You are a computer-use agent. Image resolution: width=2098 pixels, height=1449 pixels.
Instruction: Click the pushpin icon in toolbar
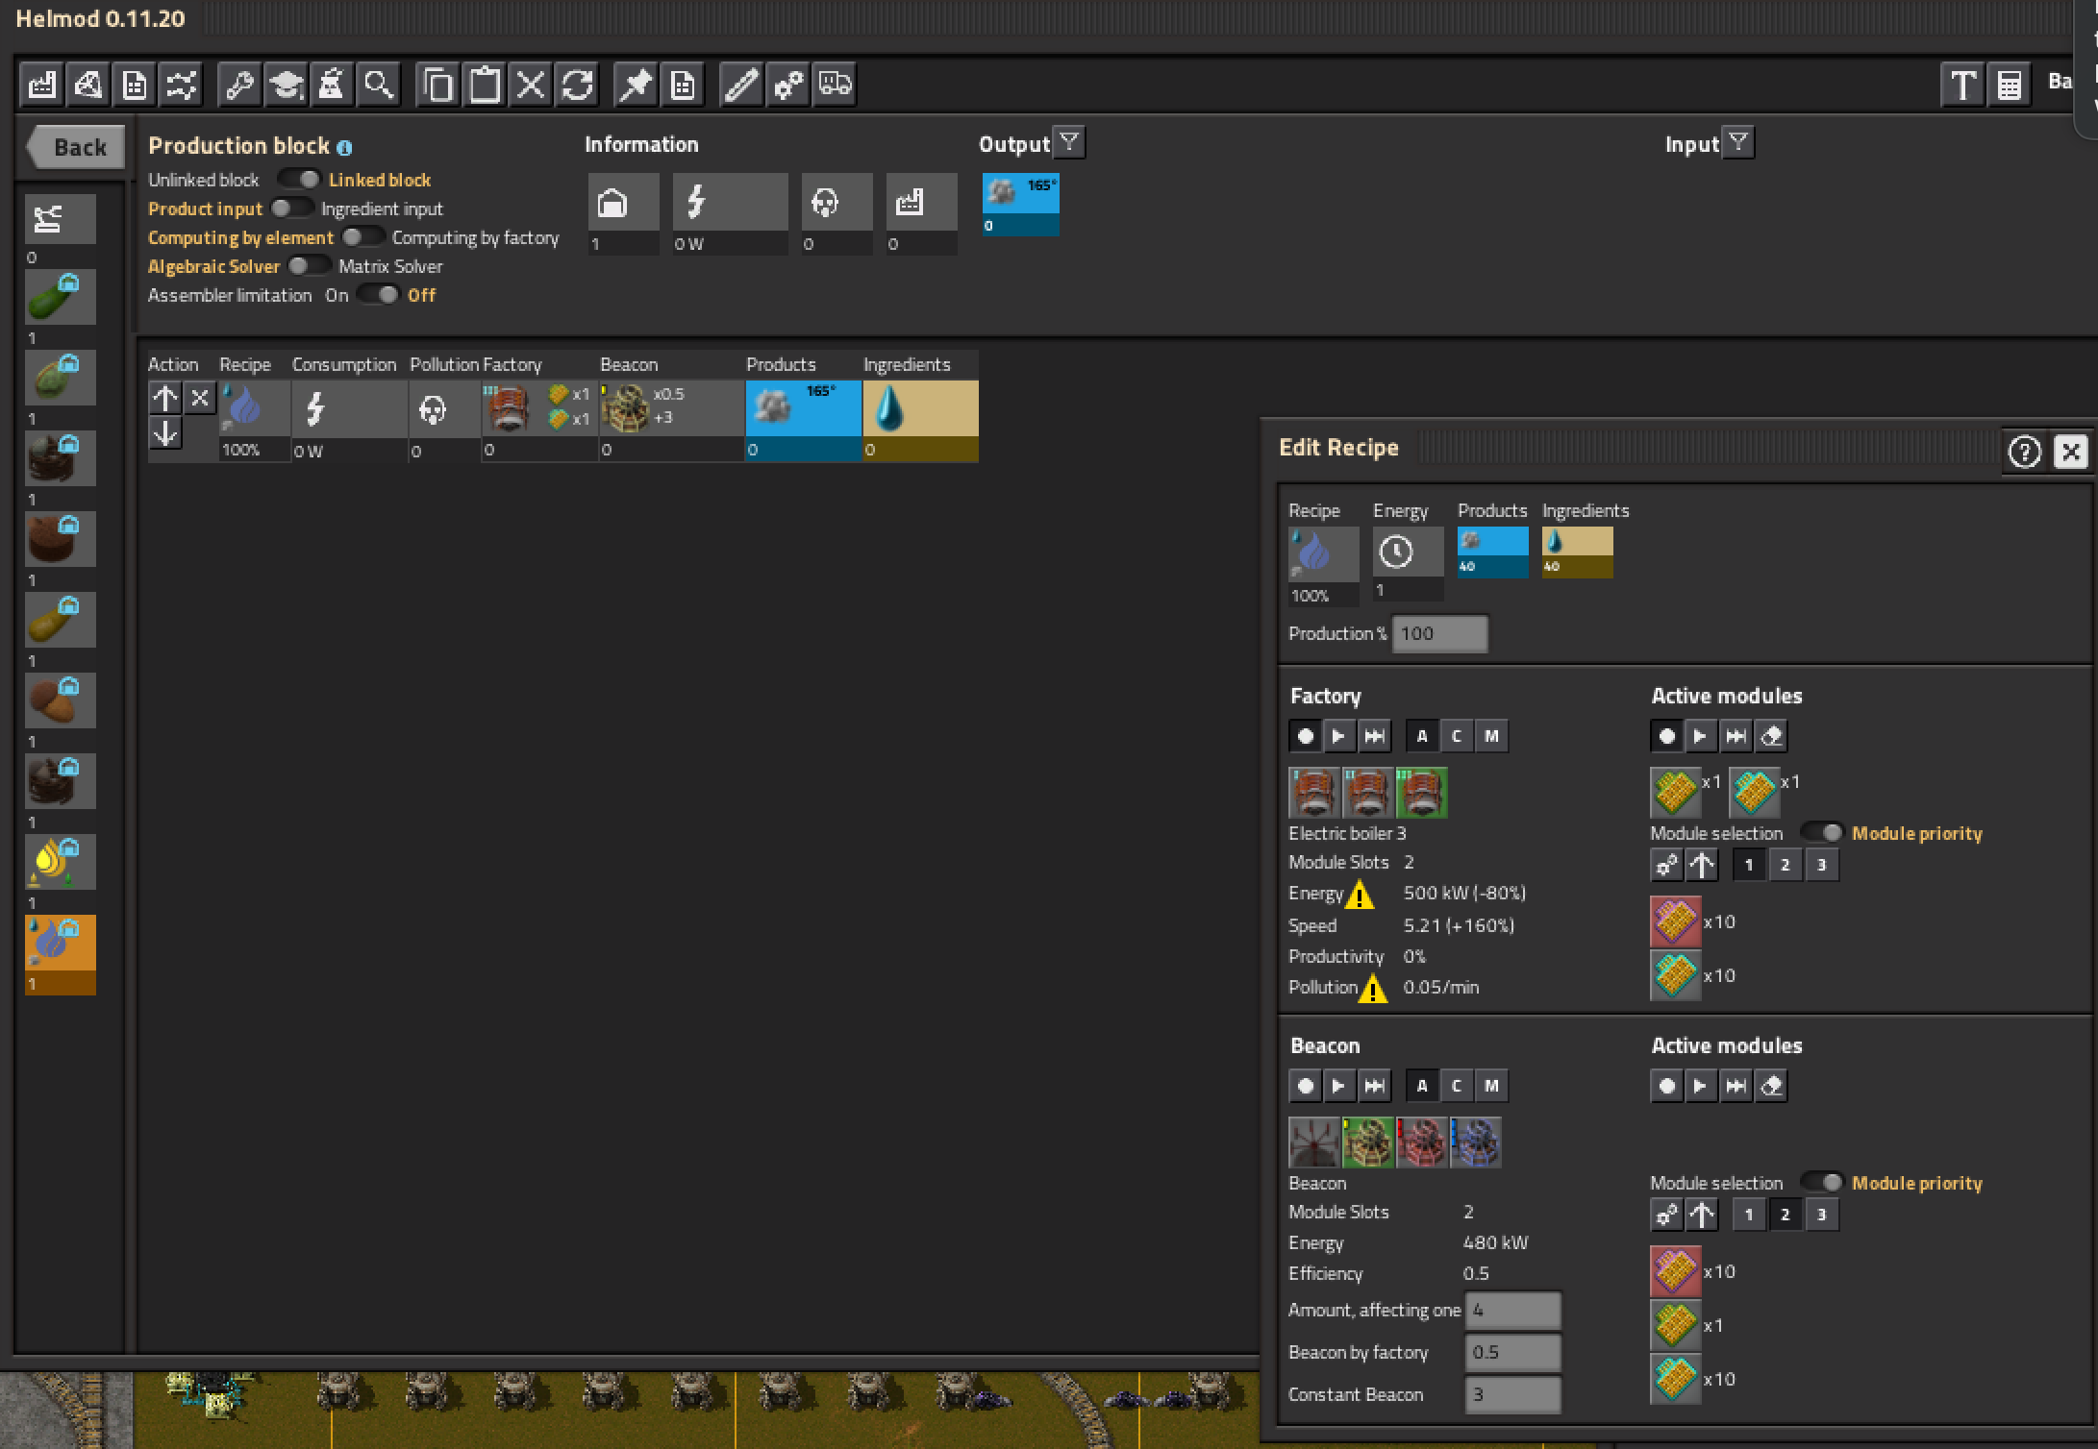click(x=635, y=86)
